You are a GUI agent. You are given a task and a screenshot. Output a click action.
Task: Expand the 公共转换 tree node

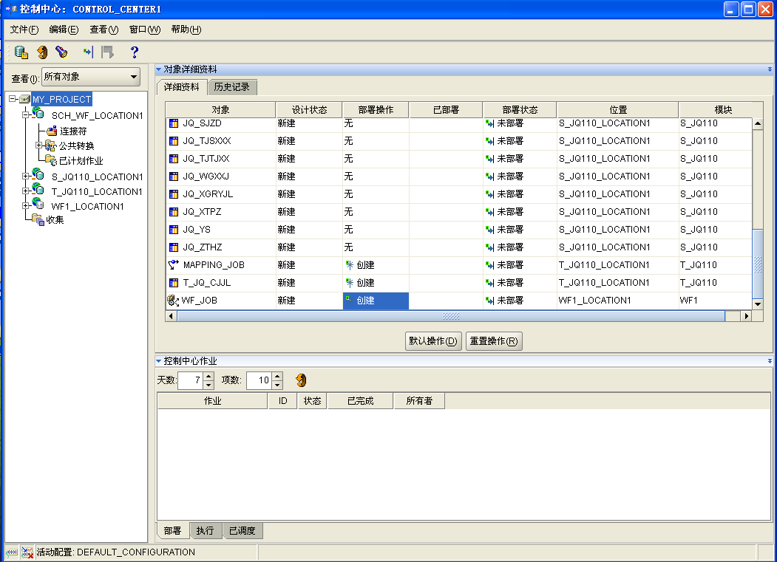tap(38, 145)
